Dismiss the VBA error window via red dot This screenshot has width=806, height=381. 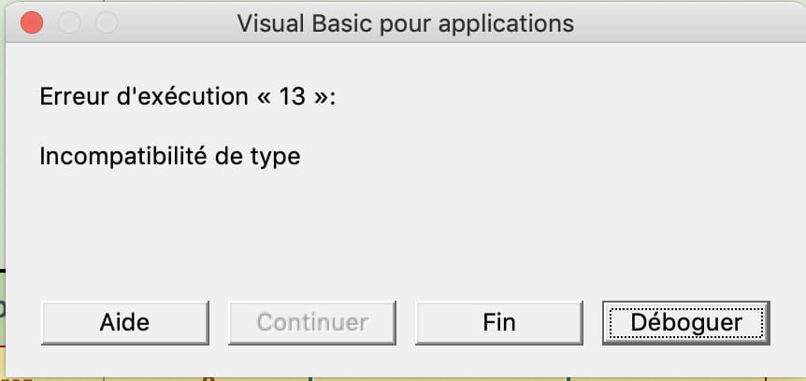click(31, 21)
